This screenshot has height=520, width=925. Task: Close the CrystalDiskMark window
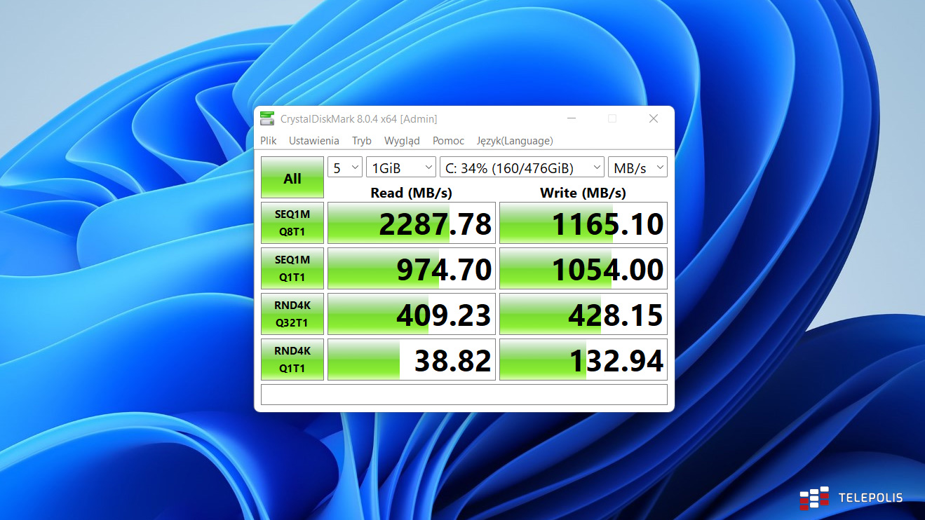pos(653,118)
